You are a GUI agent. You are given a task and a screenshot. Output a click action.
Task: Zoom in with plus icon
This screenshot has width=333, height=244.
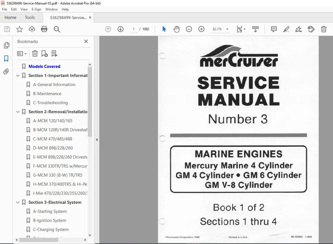pyautogui.click(x=201, y=29)
